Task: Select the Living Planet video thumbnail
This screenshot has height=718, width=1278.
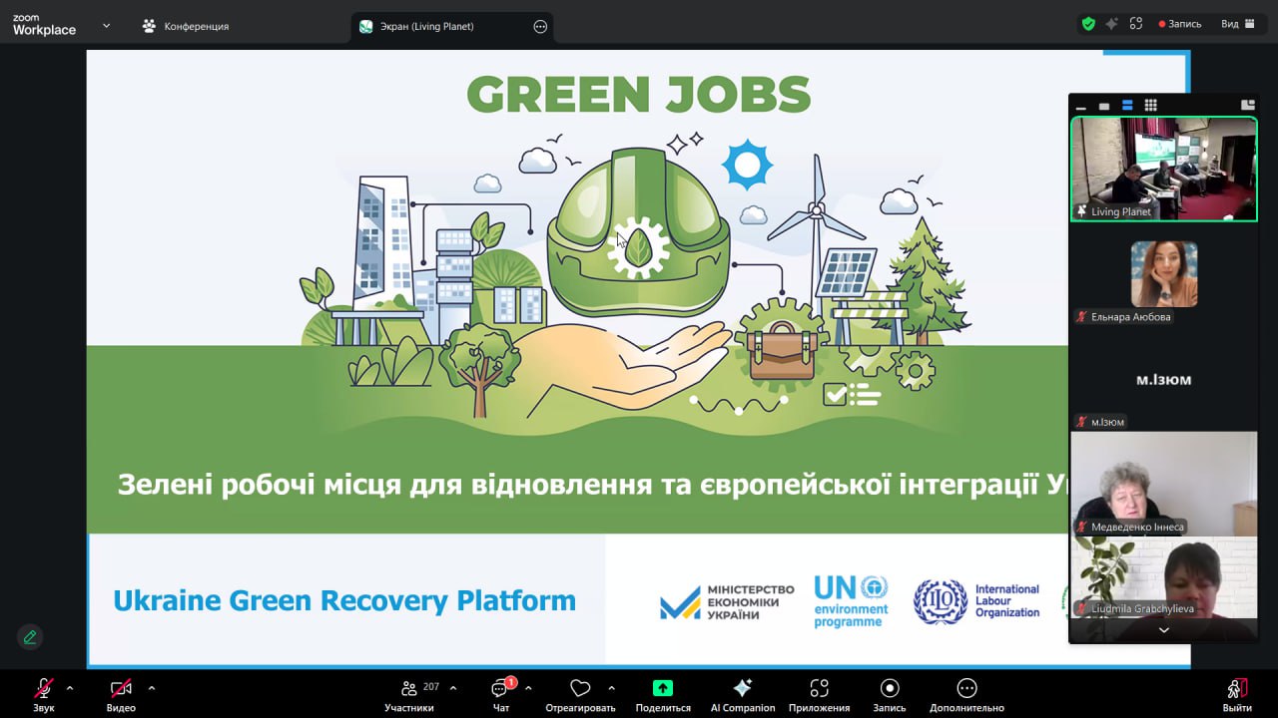Action: coord(1164,169)
